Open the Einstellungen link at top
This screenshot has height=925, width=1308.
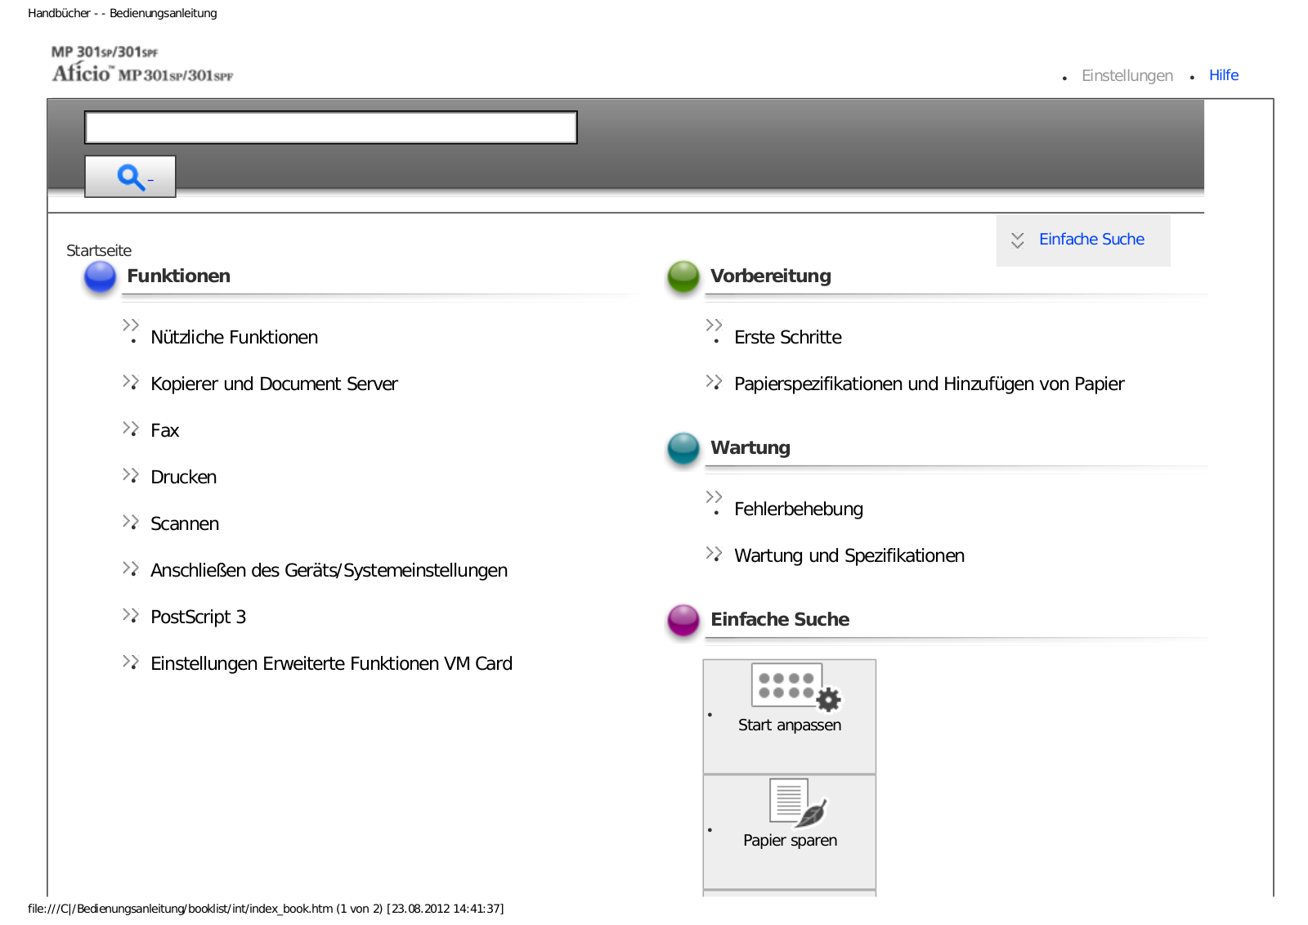1127,75
